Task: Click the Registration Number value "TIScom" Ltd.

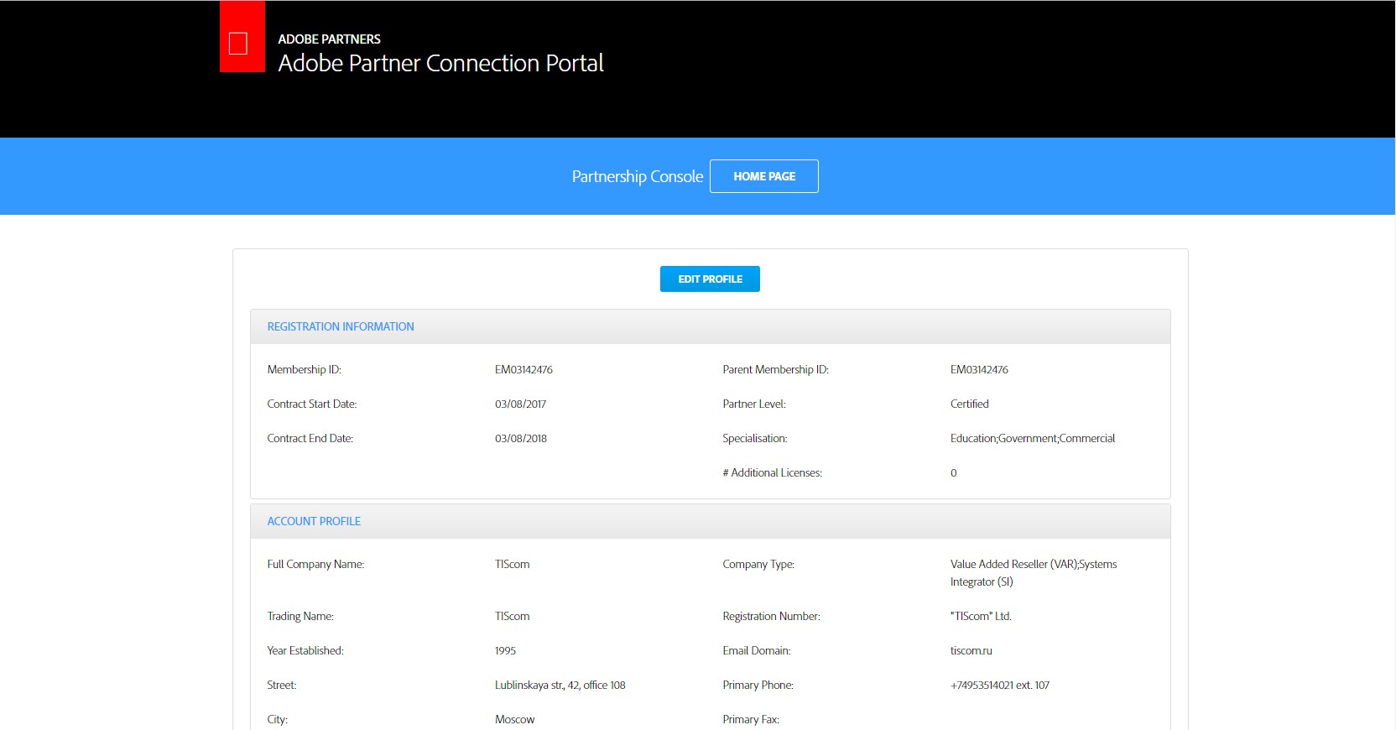Action: tap(981, 616)
